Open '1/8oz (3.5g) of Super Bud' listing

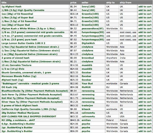click(17, 18)
